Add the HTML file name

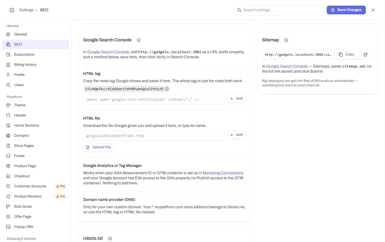[236, 135]
